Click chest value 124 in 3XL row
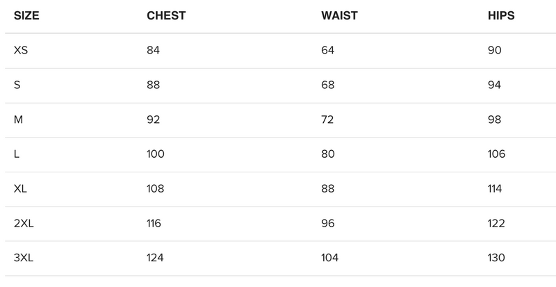The width and height of the screenshot is (556, 287). (155, 258)
